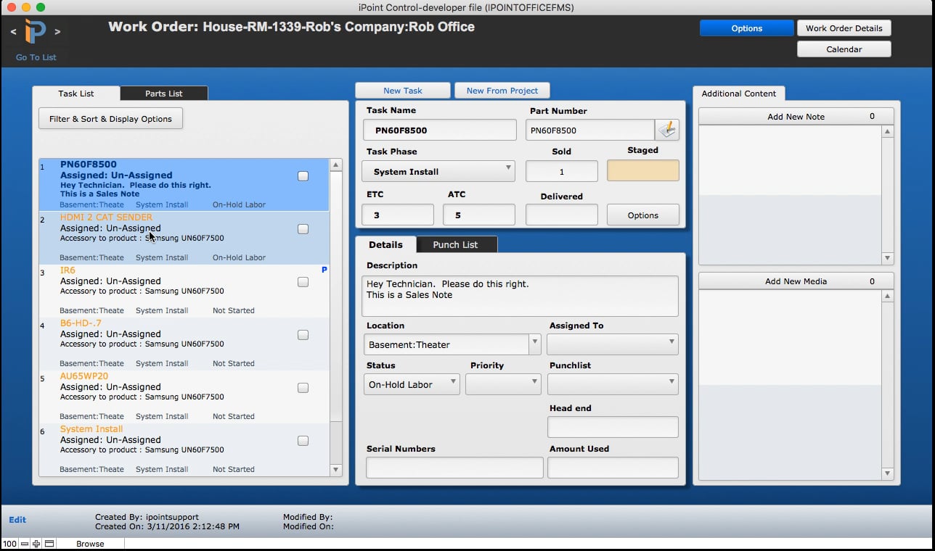935x551 pixels.
Task: Switch to the Punch List tab
Action: click(x=455, y=244)
